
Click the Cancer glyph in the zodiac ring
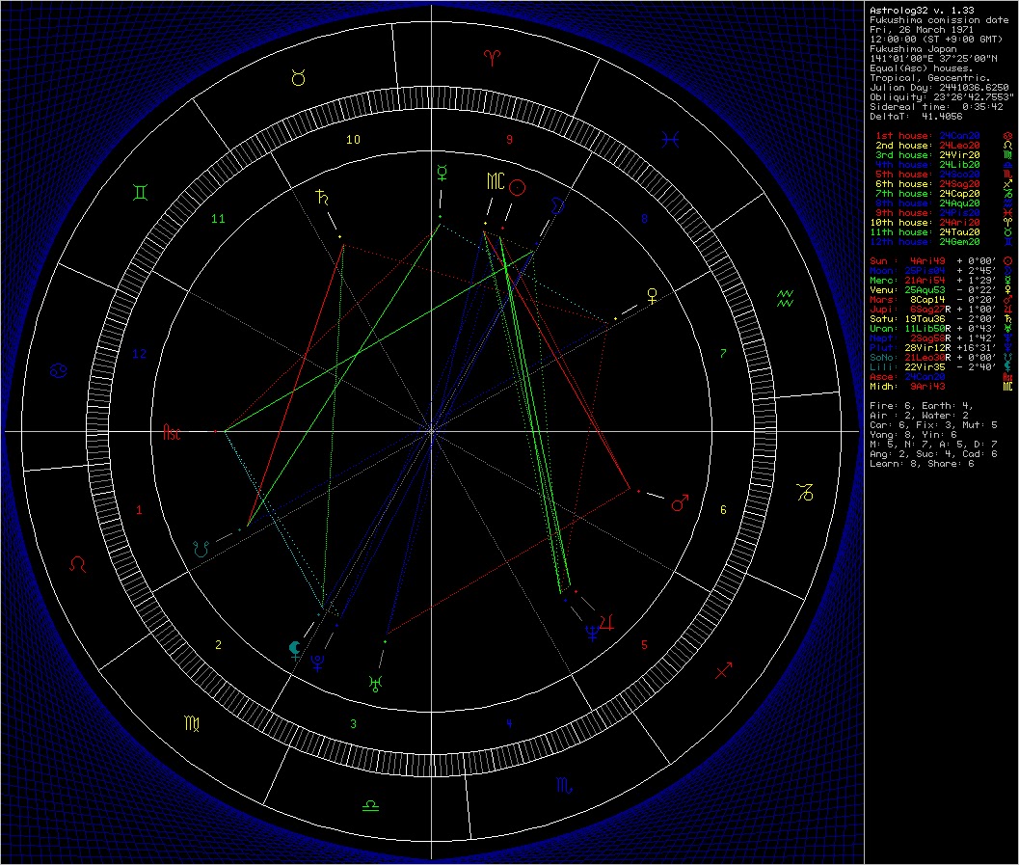coord(59,371)
